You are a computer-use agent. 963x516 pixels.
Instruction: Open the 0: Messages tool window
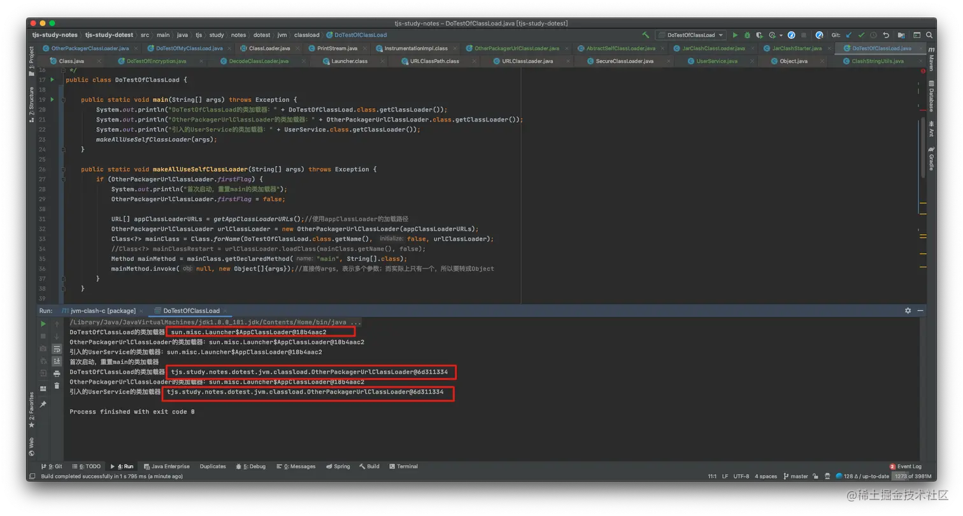(296, 466)
